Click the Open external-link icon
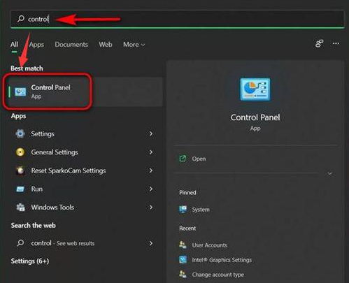 pos(183,159)
